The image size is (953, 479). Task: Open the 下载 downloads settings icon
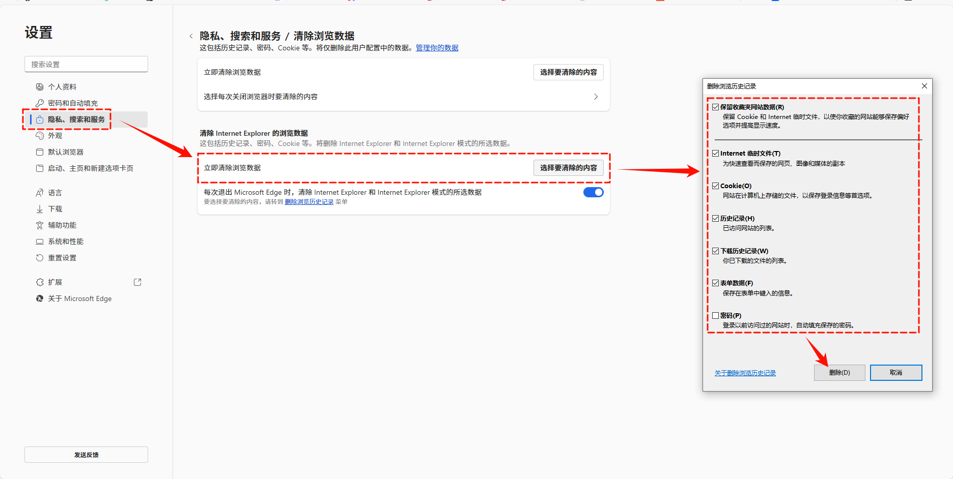40,208
